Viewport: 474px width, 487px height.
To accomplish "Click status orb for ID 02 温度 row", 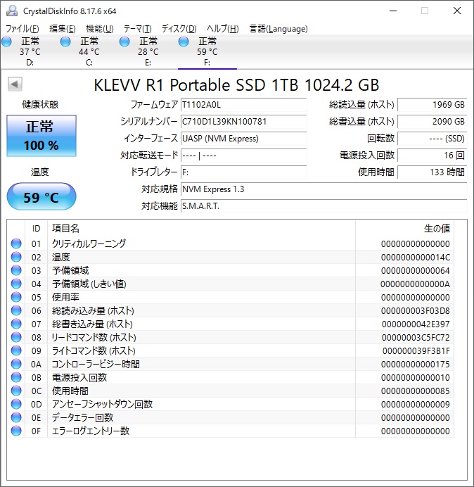I will tap(16, 257).
